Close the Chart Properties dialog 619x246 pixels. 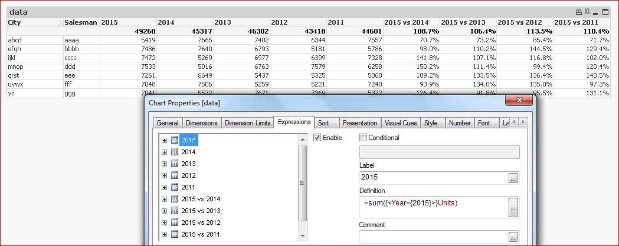(519, 101)
